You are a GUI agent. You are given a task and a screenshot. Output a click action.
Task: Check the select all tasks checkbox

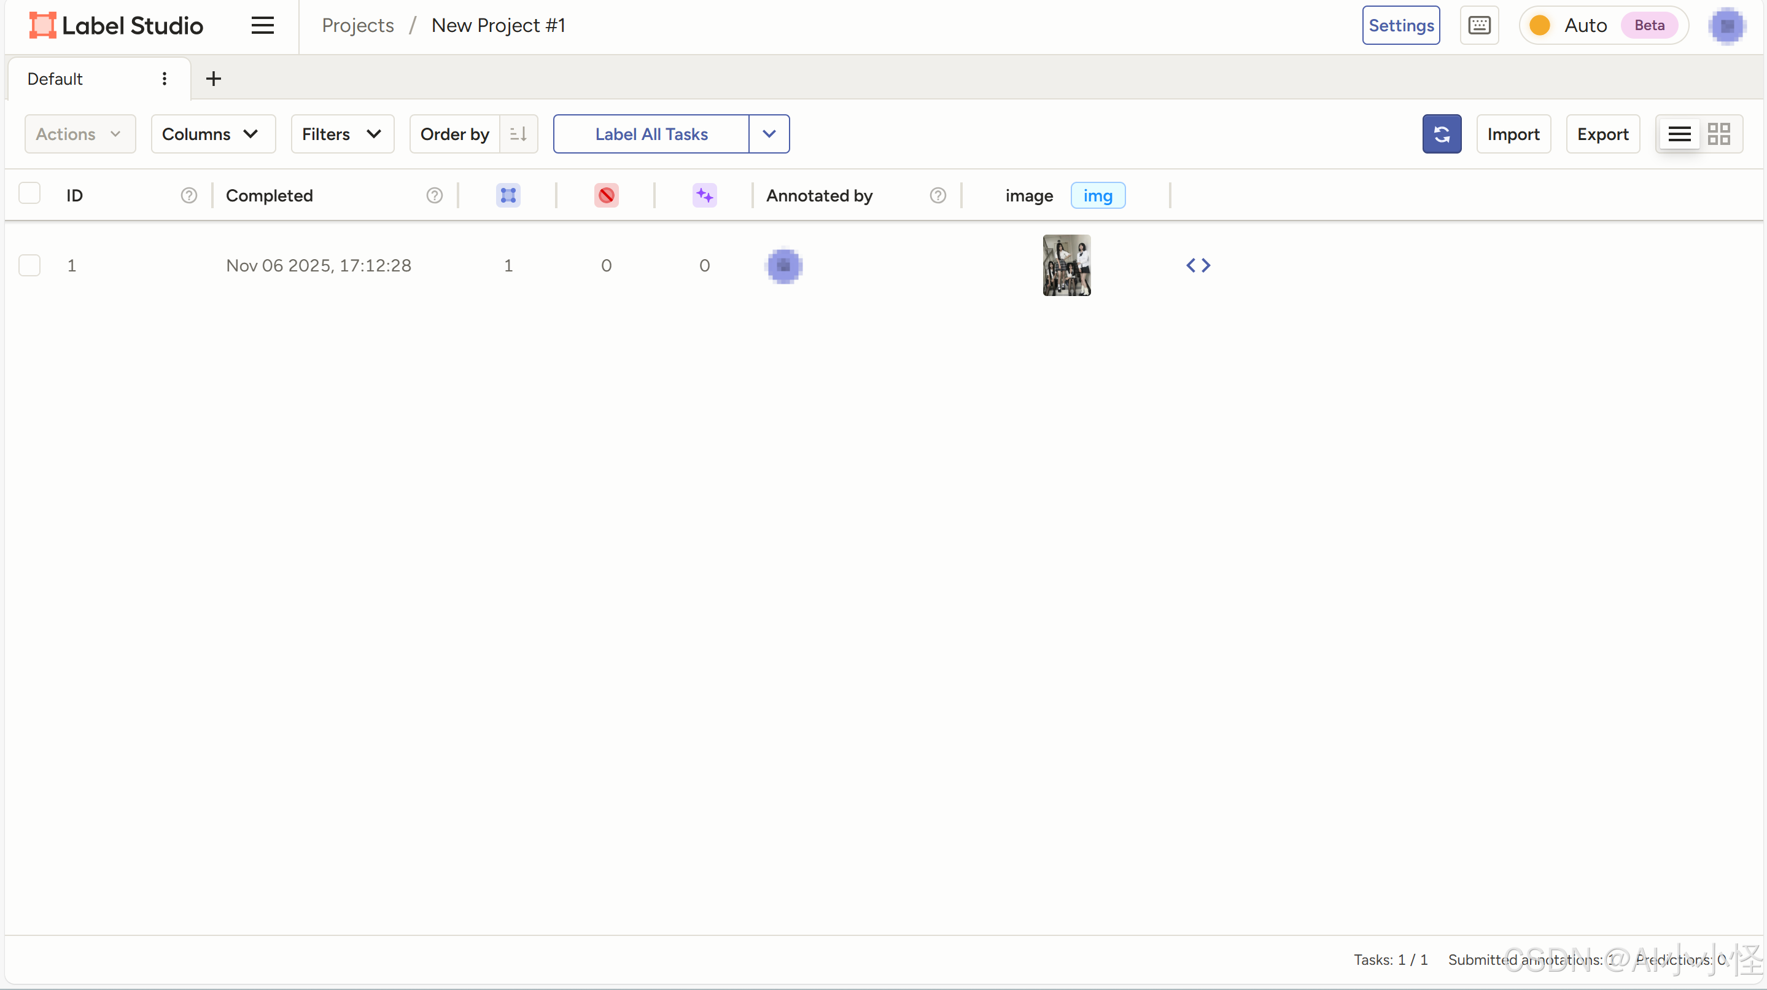pyautogui.click(x=29, y=194)
